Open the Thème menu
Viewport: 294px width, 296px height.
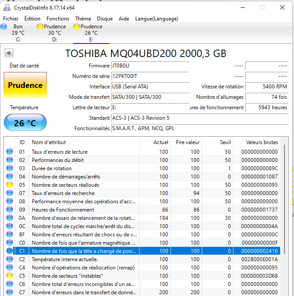(x=83, y=19)
